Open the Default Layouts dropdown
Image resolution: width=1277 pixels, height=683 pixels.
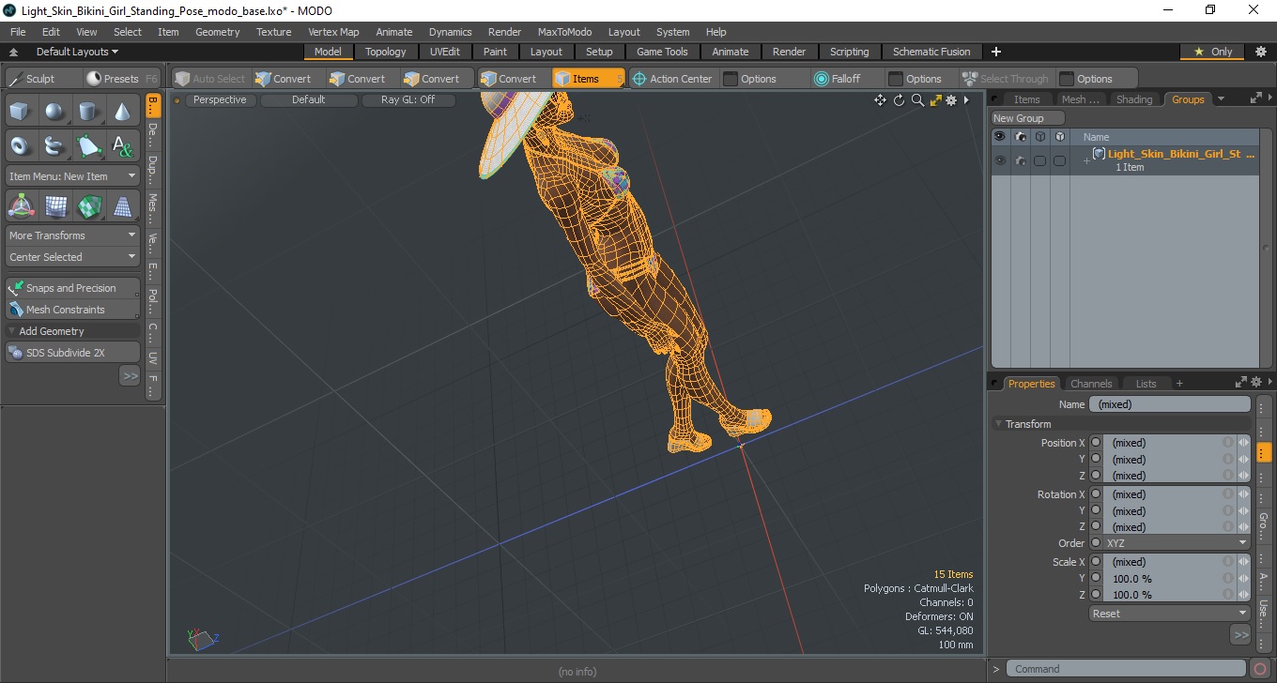77,52
